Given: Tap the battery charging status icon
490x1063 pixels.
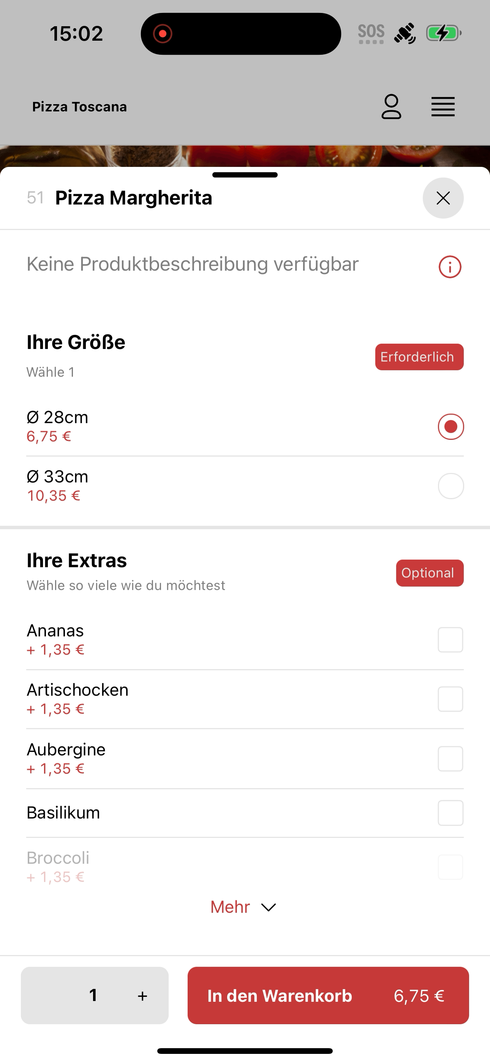Looking at the screenshot, I should pos(443,33).
